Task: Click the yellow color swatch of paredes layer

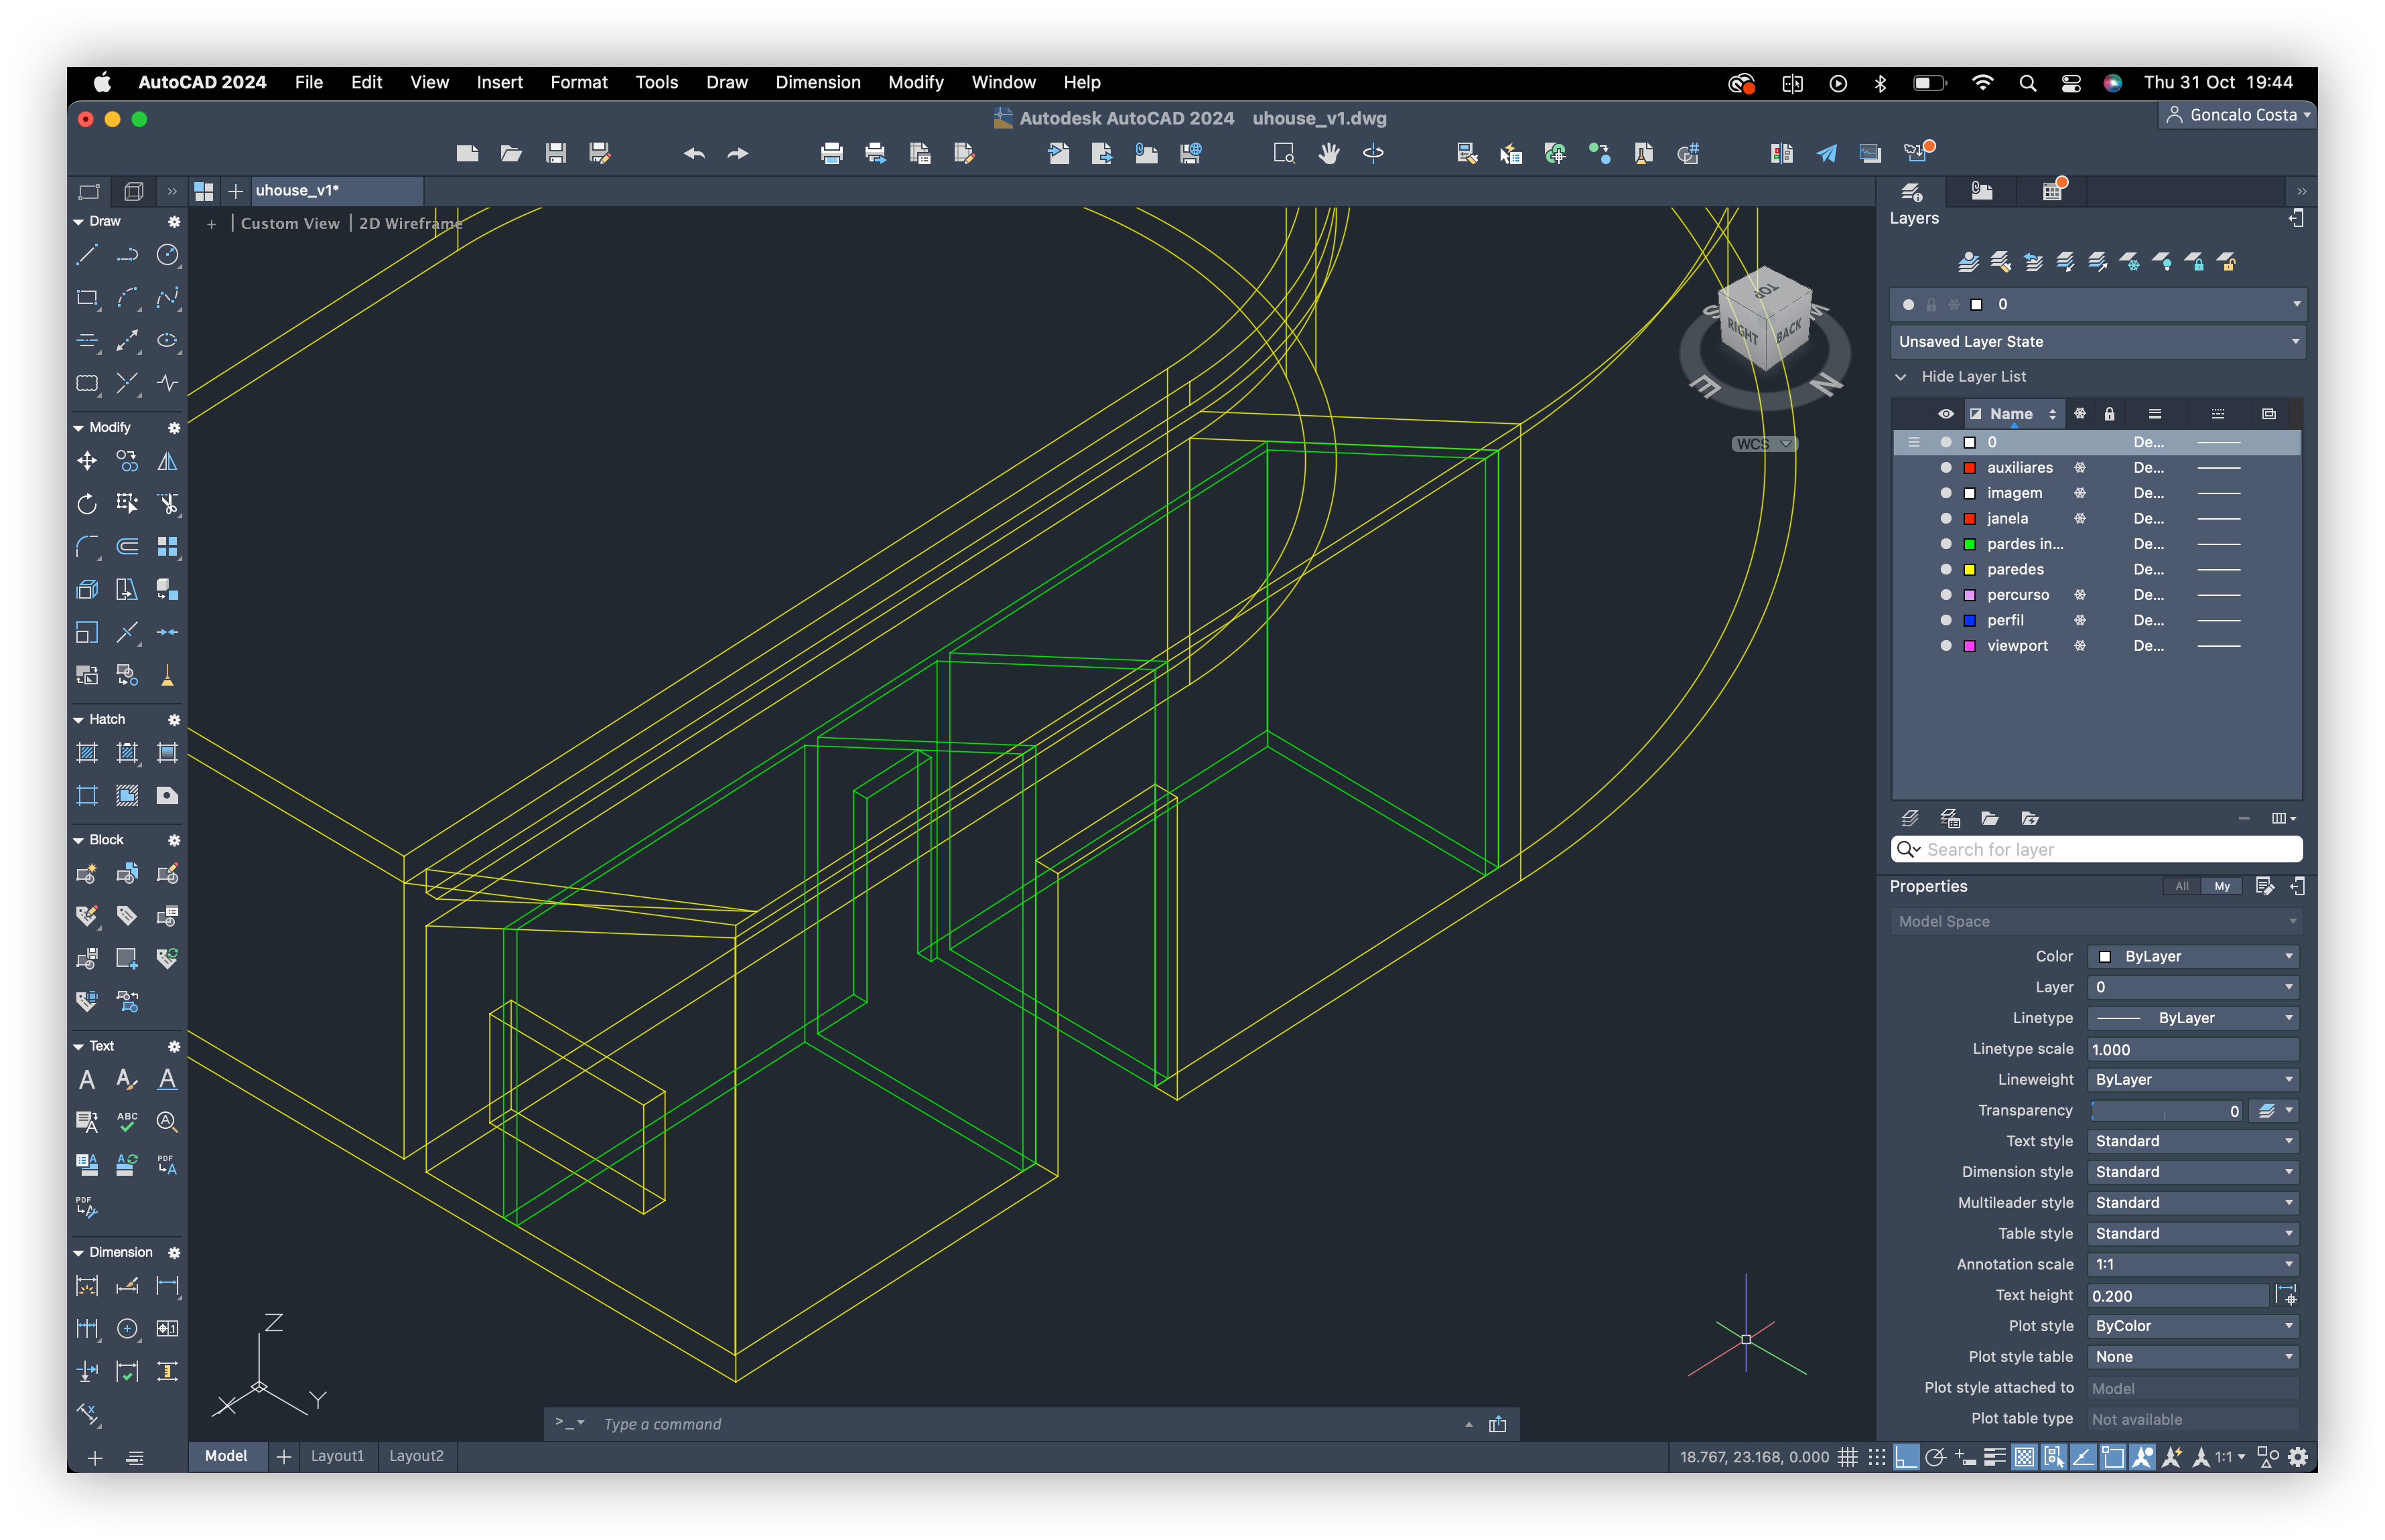Action: [x=1970, y=569]
